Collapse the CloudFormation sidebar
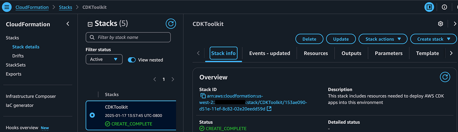 [x=68, y=24]
